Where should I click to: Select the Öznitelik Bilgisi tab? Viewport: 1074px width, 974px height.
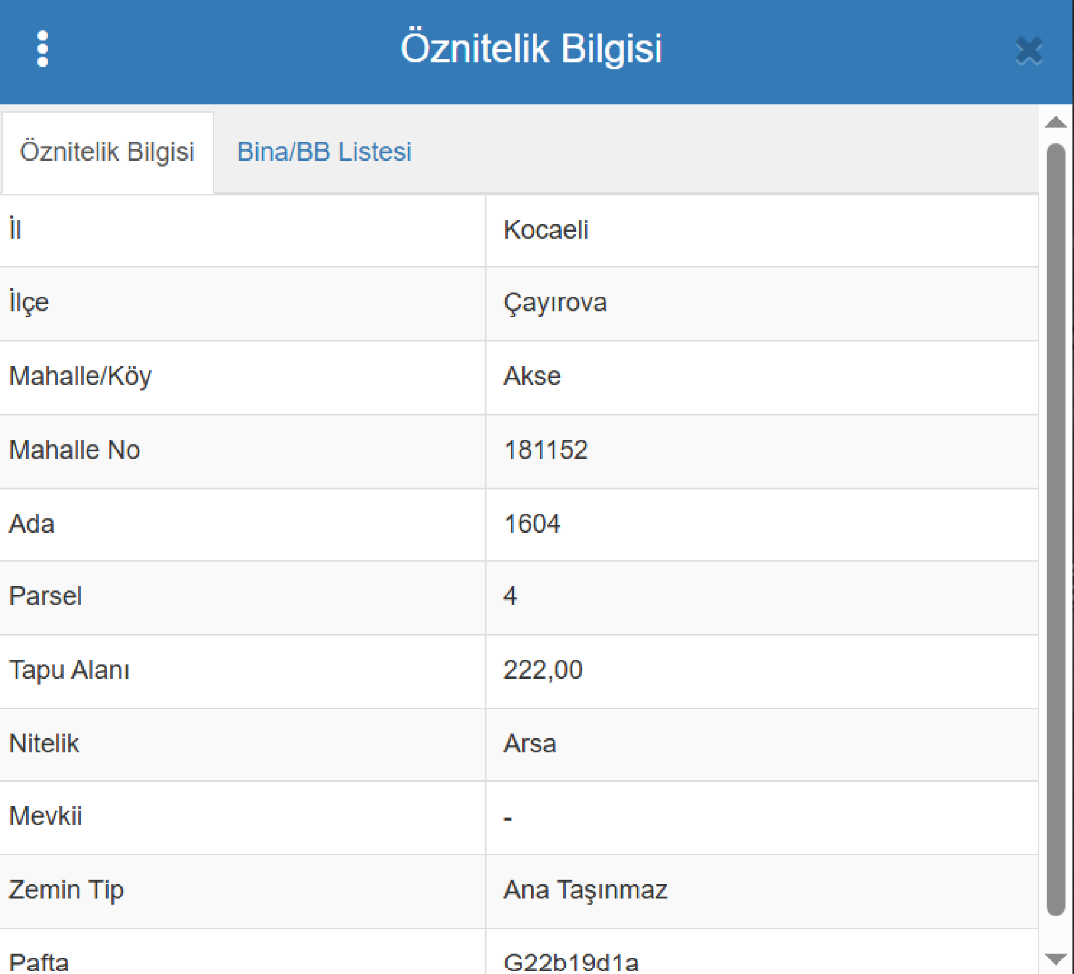pos(107,152)
